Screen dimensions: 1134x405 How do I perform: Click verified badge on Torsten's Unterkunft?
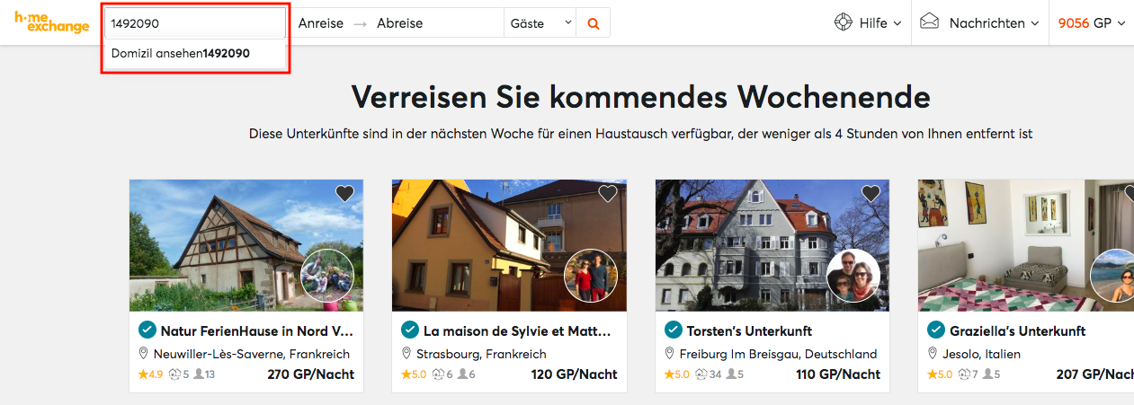(x=674, y=330)
